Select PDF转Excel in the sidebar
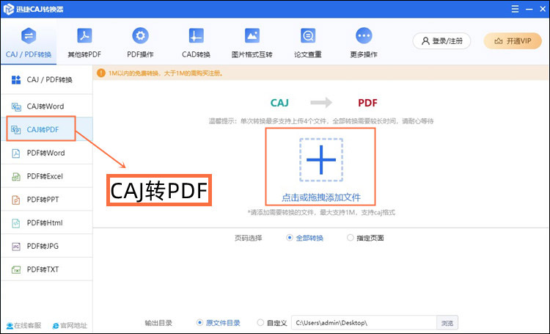The image size is (550, 334). coord(45,176)
